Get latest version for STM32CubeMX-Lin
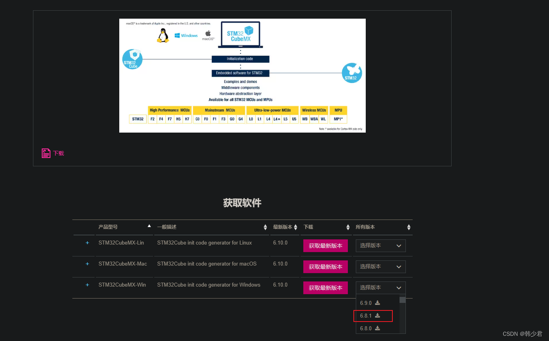 pyautogui.click(x=326, y=246)
